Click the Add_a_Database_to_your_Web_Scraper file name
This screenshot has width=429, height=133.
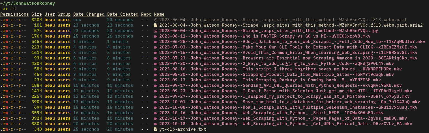[292, 42]
